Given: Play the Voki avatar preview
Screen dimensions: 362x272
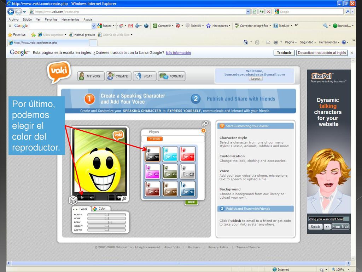Looking at the screenshot, I should coord(82,198).
